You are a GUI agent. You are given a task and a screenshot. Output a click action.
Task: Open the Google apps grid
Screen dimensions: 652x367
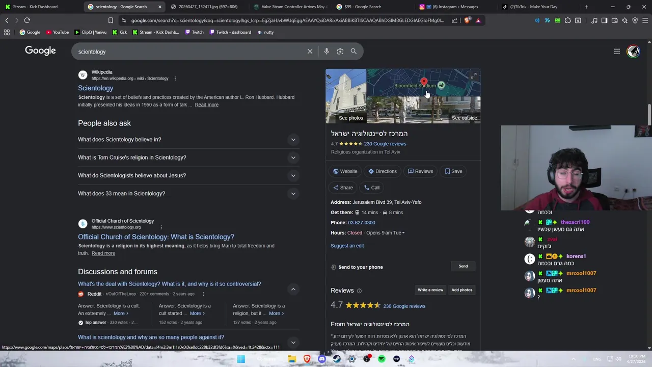(617, 51)
